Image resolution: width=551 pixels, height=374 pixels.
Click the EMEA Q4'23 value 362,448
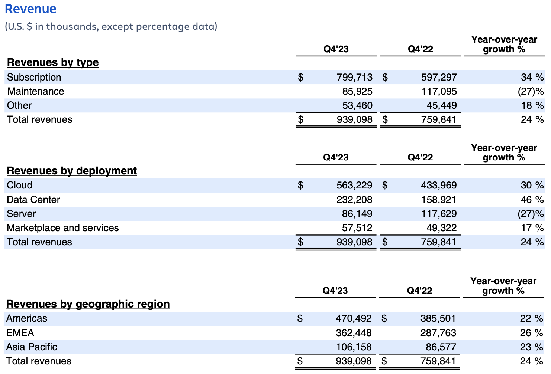click(x=354, y=333)
